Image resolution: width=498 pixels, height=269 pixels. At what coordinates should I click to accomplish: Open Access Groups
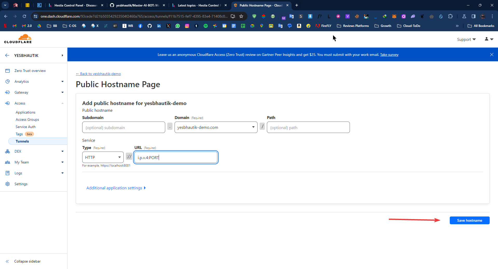27,119
